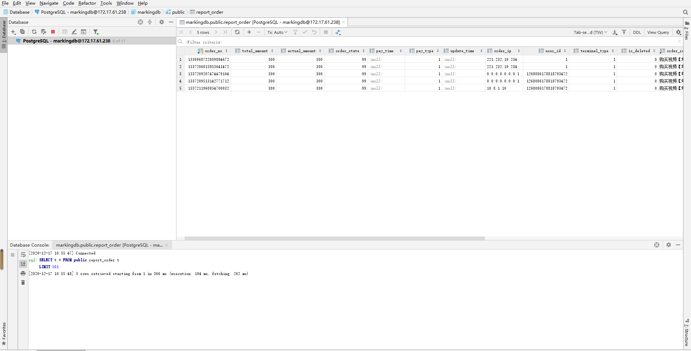Open the Tab-separated (TSV) format dropdown
This screenshot has height=351, width=691.
click(590, 32)
